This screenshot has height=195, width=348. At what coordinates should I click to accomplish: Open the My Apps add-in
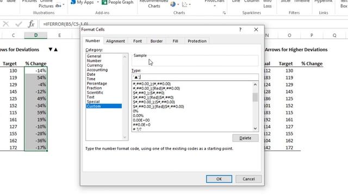82,2
